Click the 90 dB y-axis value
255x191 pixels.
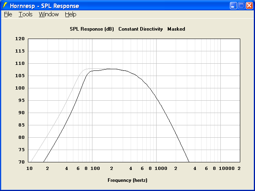click(21, 113)
